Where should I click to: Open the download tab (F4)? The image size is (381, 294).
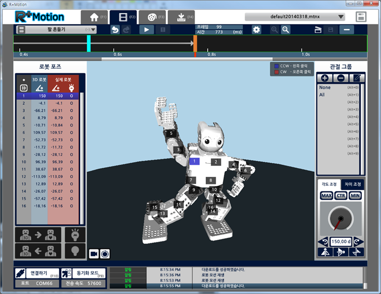[x=181, y=17]
